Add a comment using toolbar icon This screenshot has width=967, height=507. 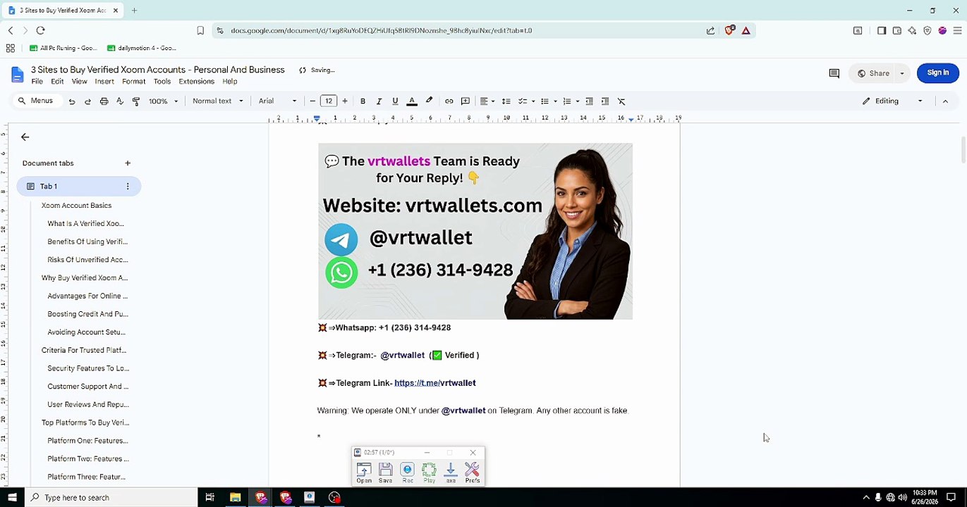[x=466, y=101]
